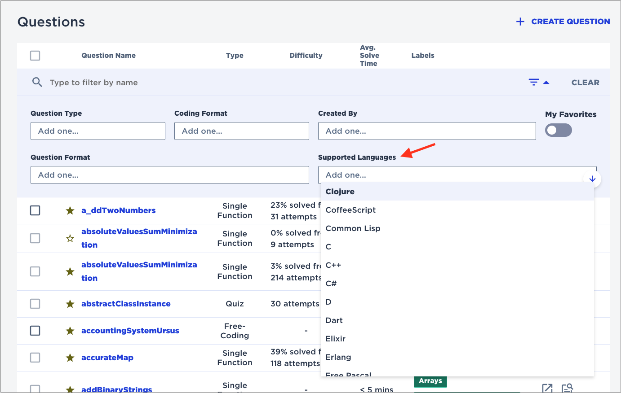
Task: Click the plus icon beside CREATE QUESTION
Action: point(519,21)
